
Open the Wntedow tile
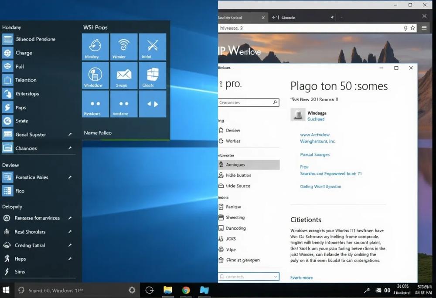(x=95, y=75)
